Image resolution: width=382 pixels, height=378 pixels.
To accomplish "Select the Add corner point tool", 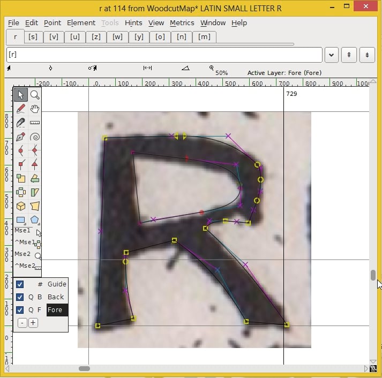I will pyautogui.click(x=21, y=164).
